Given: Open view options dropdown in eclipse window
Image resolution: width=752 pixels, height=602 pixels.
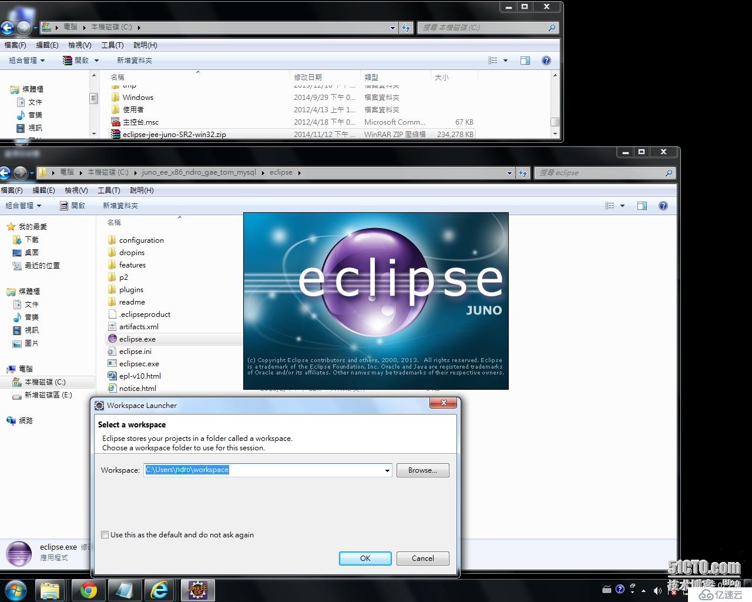Looking at the screenshot, I should [622, 206].
